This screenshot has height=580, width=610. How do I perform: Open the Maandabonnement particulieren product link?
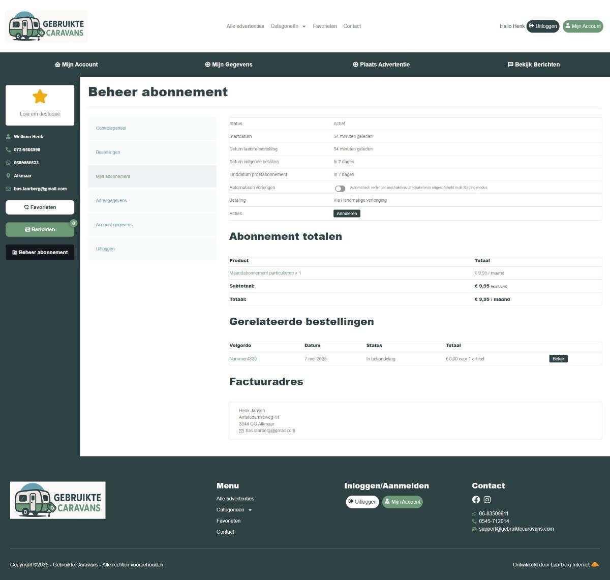(x=261, y=273)
